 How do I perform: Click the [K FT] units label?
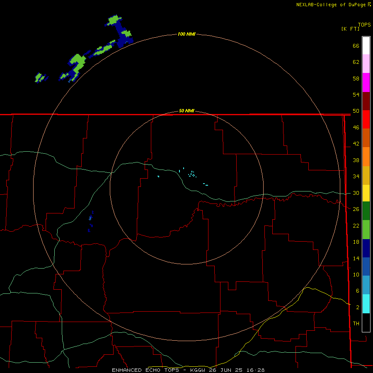coord(350,29)
